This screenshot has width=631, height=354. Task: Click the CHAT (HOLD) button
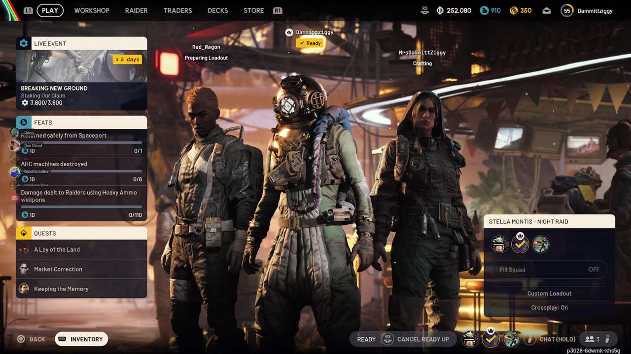[x=557, y=339]
